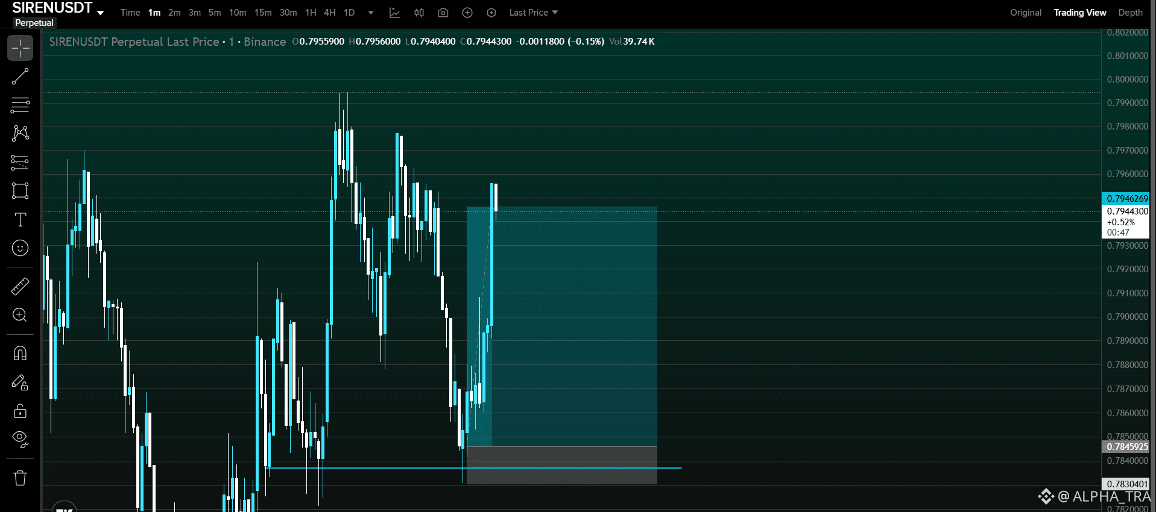The image size is (1156, 512).
Task: Click the 0.7845925 entry price label
Action: (x=1126, y=447)
